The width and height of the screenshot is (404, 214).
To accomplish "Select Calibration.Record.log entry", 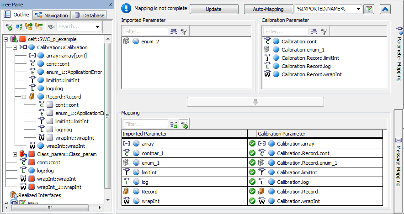I will pyautogui.click(x=306, y=66).
